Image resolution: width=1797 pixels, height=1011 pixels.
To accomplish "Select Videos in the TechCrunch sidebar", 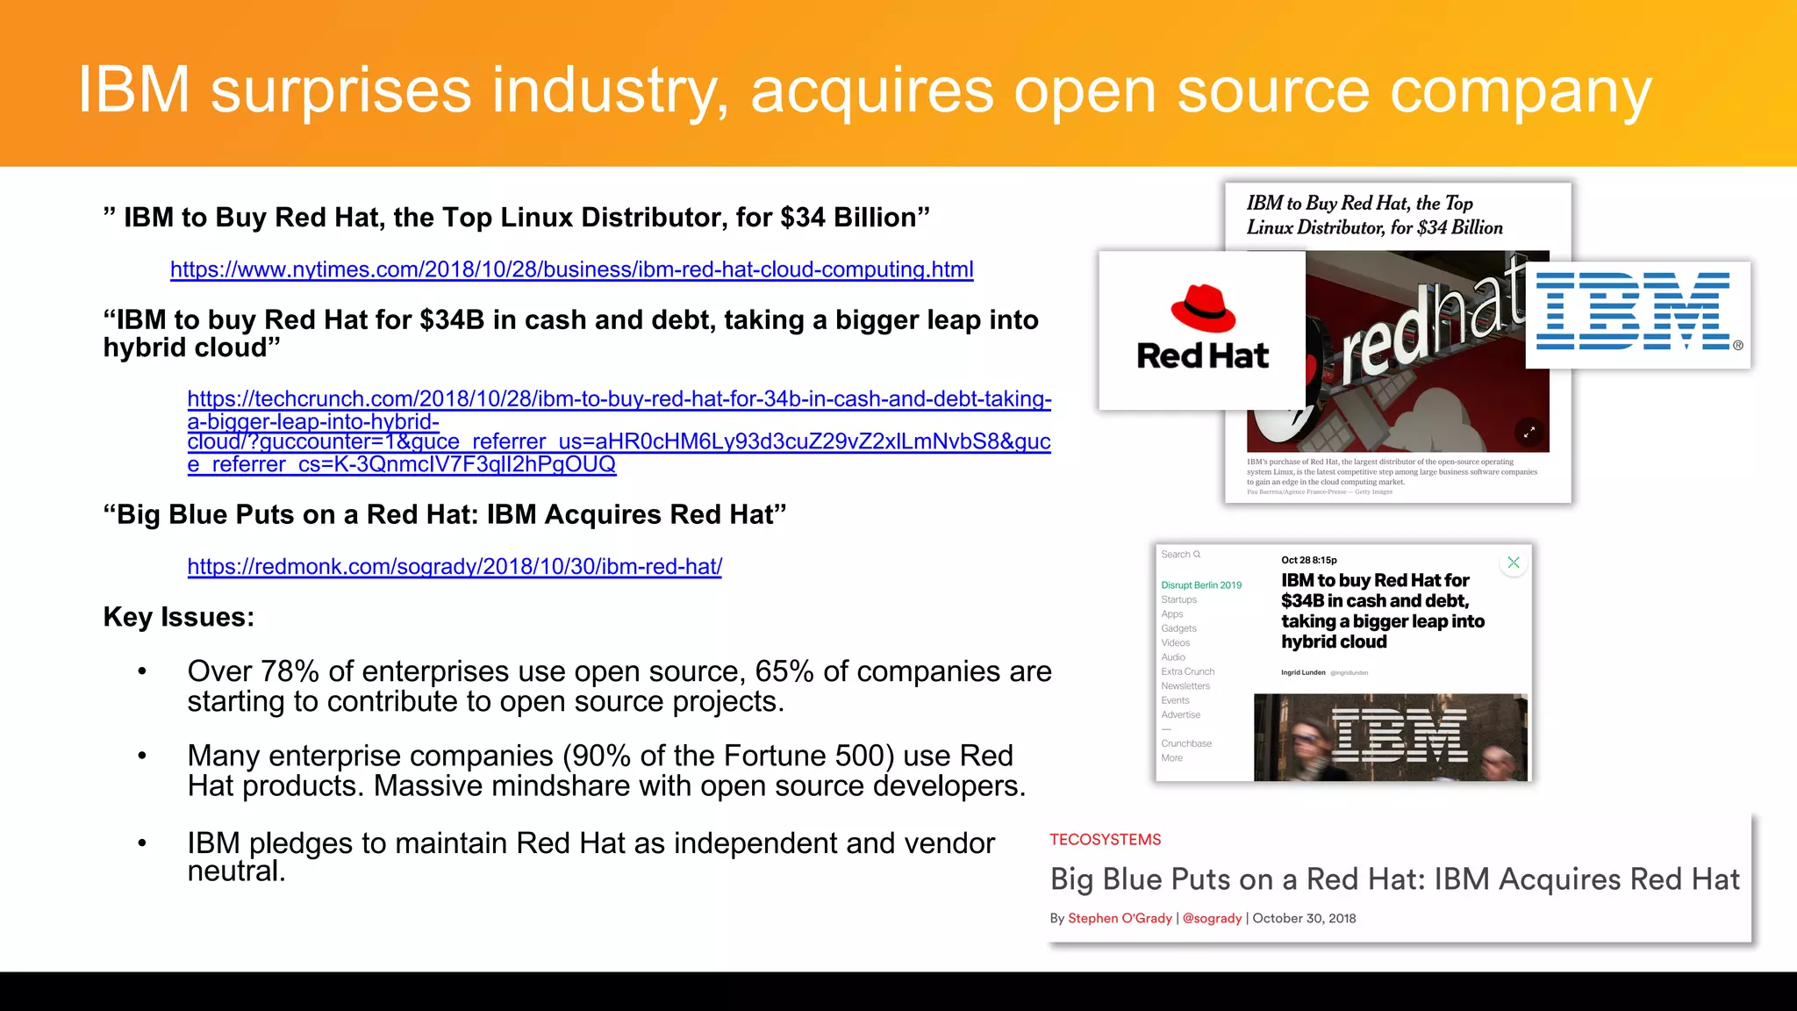I will (1175, 643).
